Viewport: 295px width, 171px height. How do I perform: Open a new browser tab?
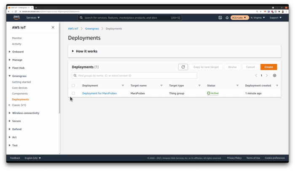coord(36,8)
